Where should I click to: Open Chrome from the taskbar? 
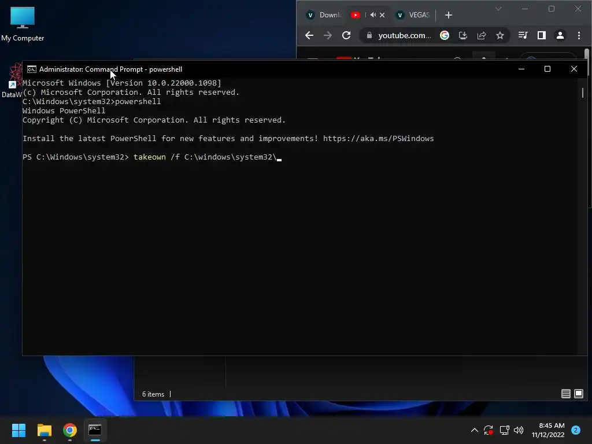70,430
